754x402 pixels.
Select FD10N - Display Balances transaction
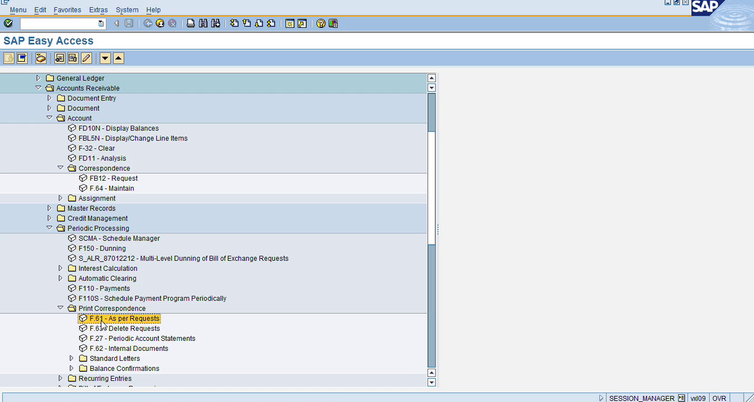click(119, 128)
